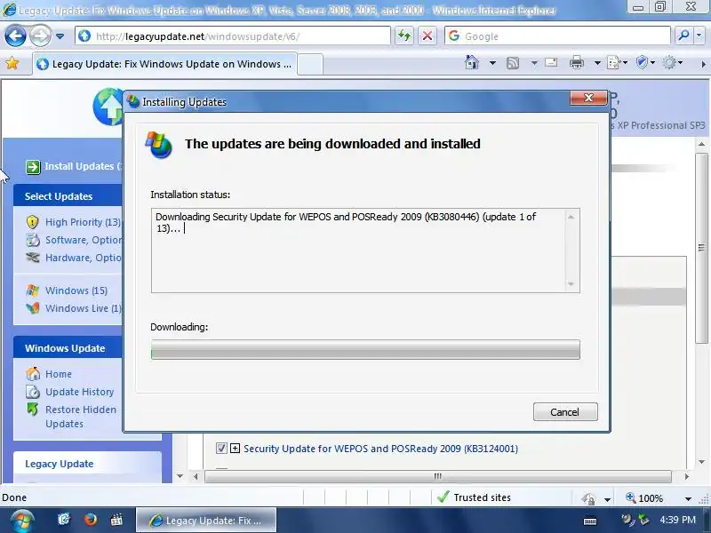
Task: Select High Priority (13) updates
Action: click(x=83, y=222)
